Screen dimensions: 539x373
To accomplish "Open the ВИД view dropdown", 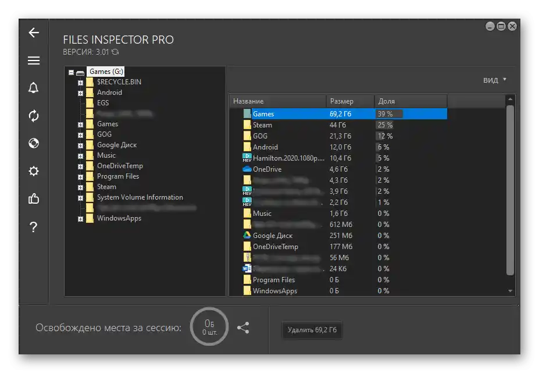I will click(x=494, y=80).
